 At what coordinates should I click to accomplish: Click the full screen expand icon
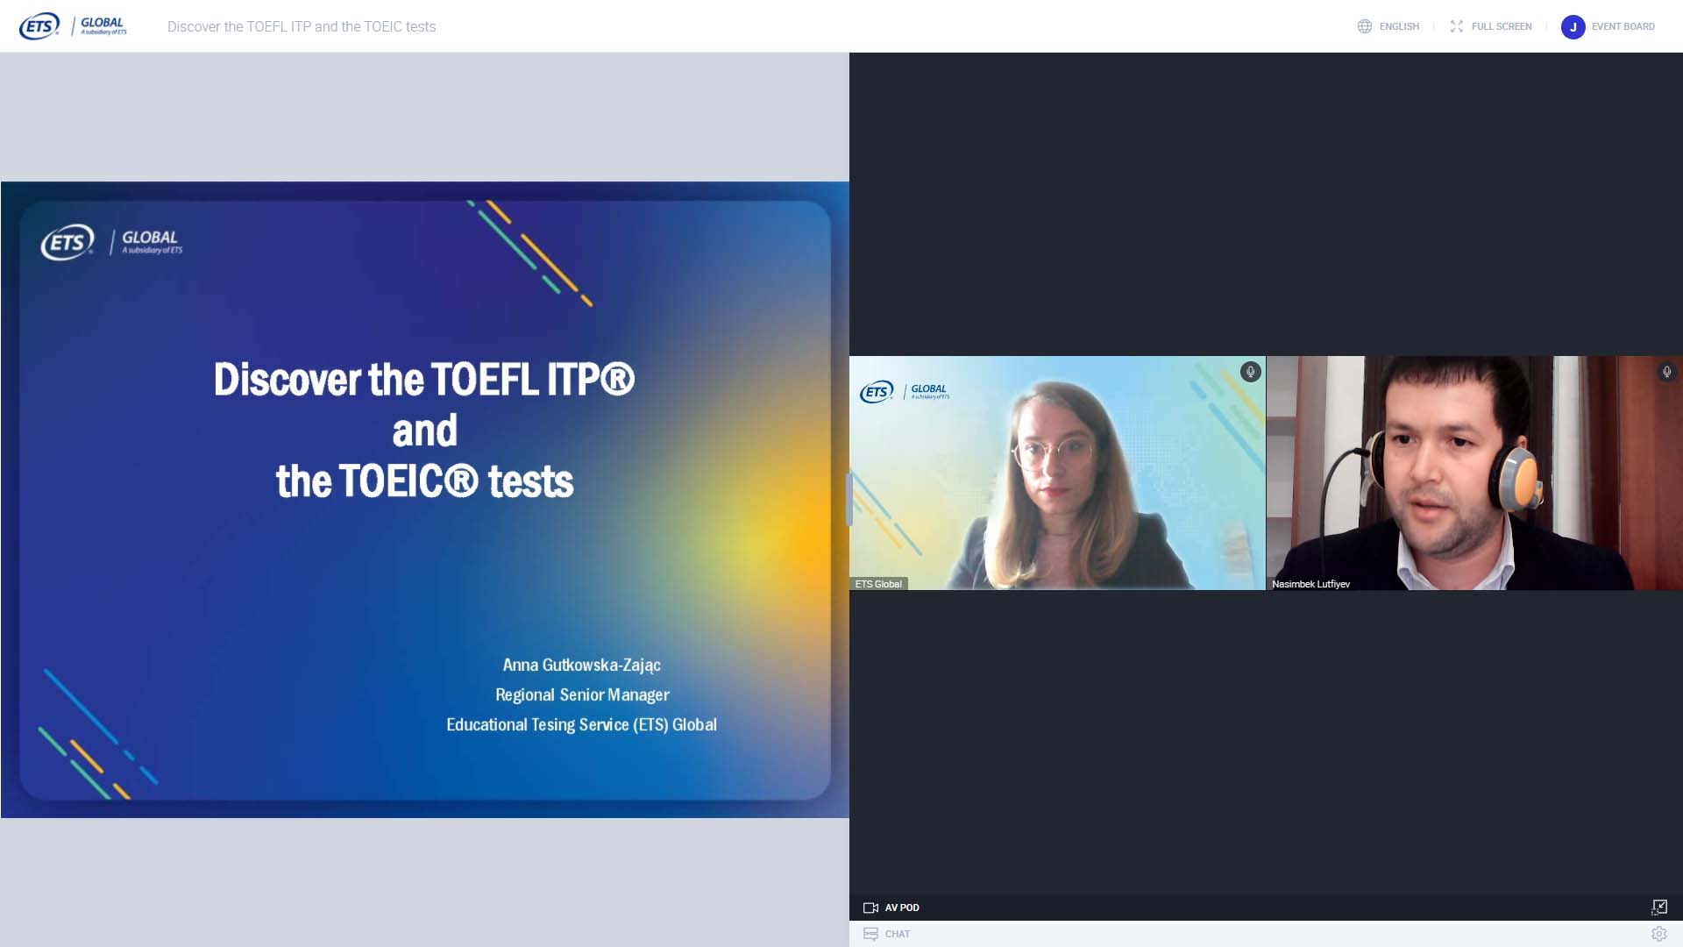(1457, 26)
